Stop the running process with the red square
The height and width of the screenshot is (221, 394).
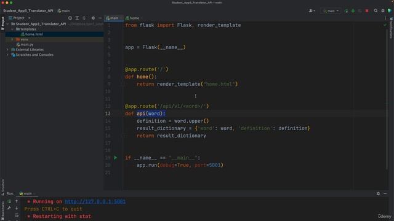[x=367, y=11]
